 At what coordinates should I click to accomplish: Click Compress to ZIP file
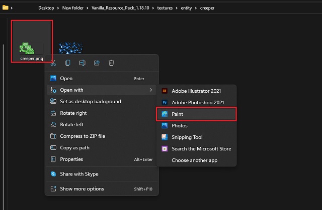coord(102,136)
